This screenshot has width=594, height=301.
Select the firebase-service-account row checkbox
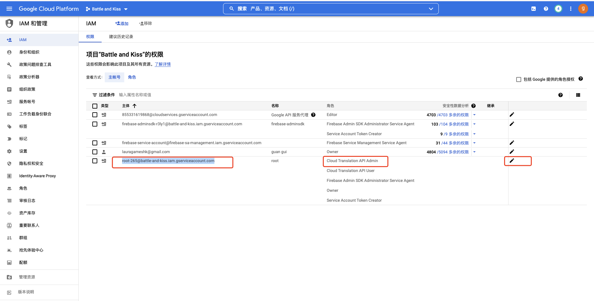95,143
